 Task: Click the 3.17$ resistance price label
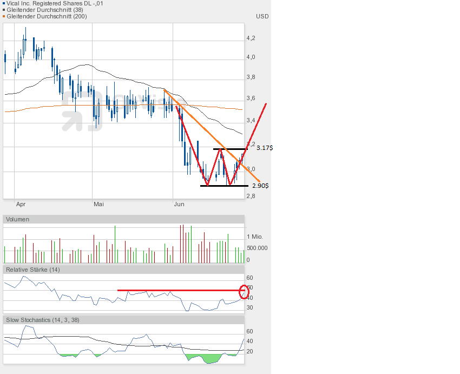coord(264,148)
